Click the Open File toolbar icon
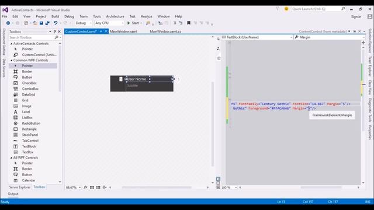 [35, 23]
